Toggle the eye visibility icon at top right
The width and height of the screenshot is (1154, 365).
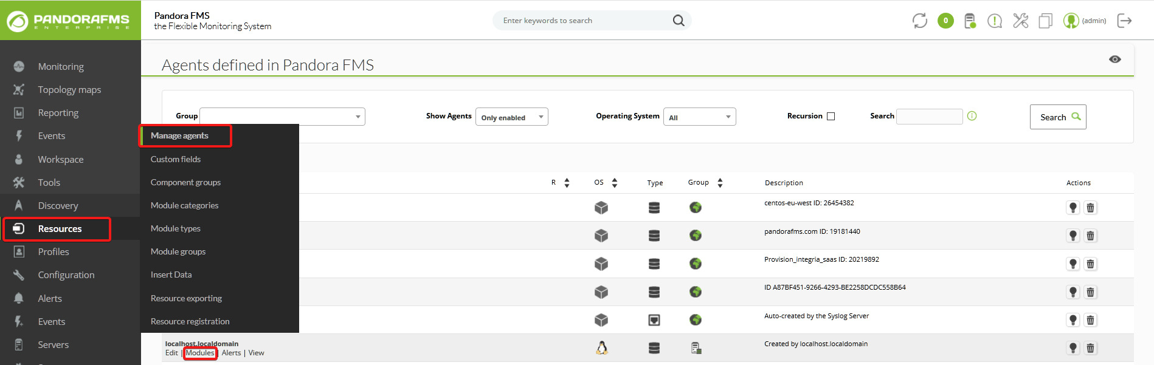1115,59
